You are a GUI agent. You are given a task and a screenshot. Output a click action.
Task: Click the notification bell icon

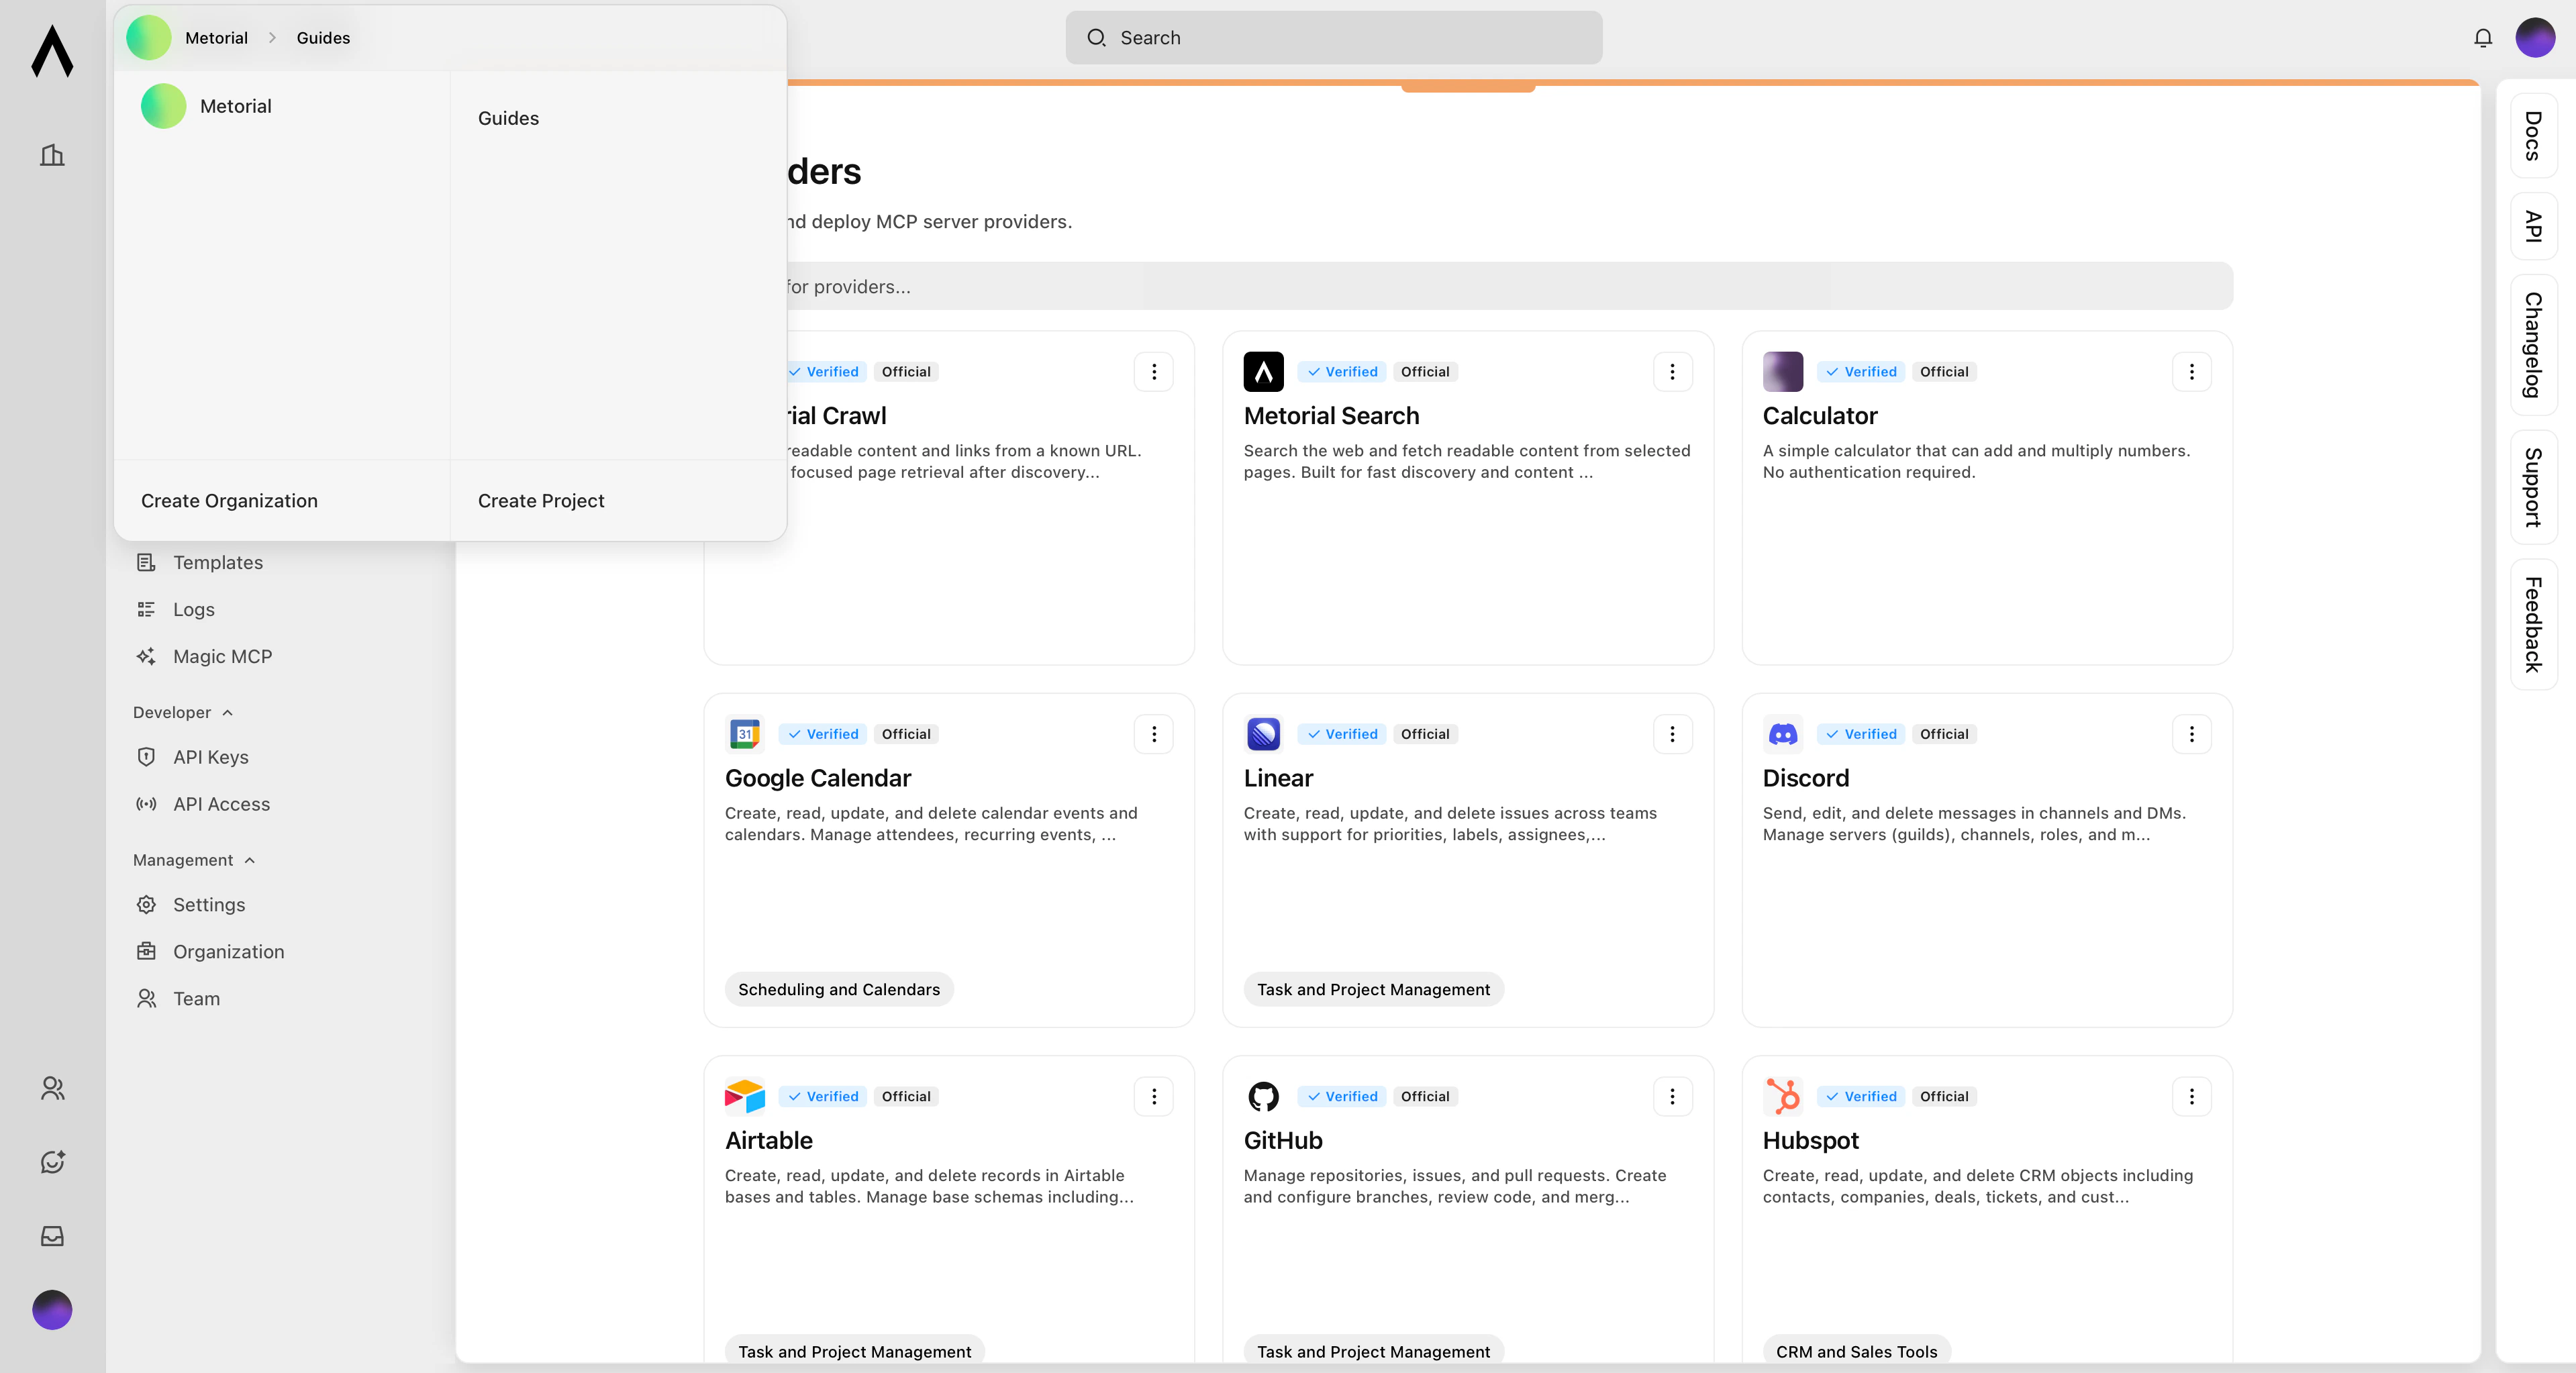[x=2482, y=37]
